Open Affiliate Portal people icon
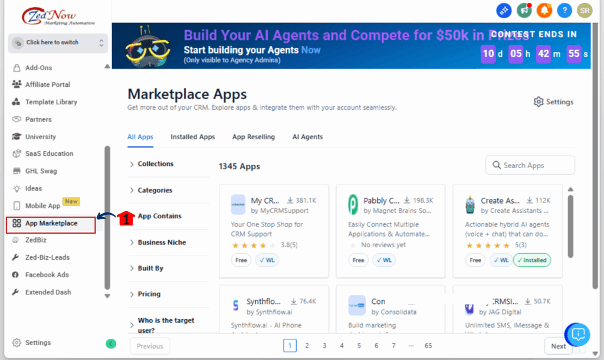The width and height of the screenshot is (604, 360). tap(17, 84)
